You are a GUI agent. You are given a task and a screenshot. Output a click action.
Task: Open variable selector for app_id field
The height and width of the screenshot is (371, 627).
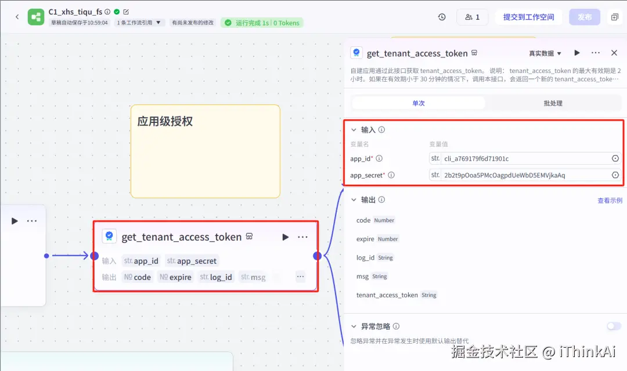tap(615, 158)
